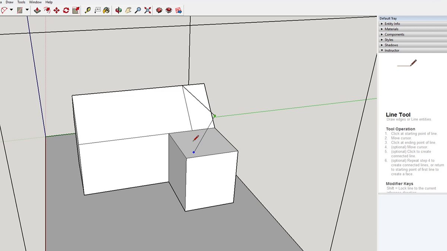The height and width of the screenshot is (251, 447).
Task: Expand the Entity Info panel
Action: 392,24
